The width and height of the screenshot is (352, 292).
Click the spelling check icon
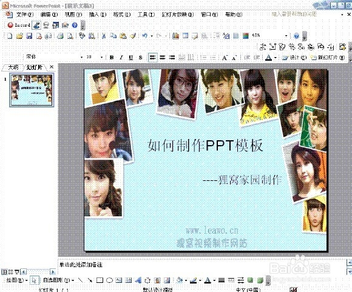82,36
